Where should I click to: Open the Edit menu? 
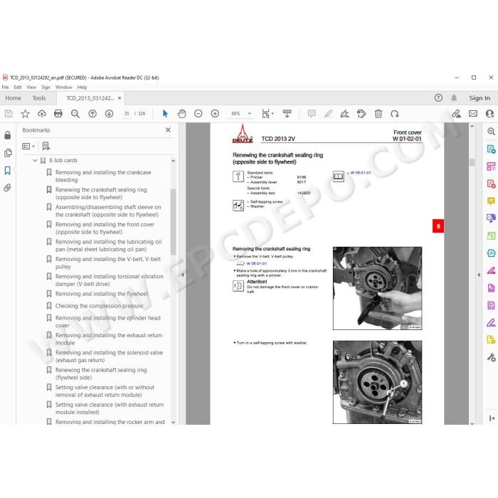18,87
